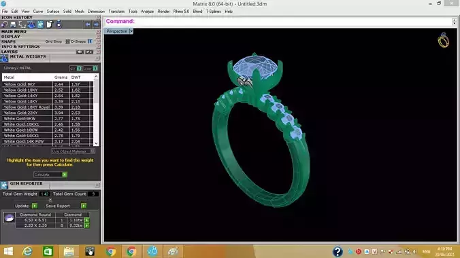The image size is (460, 258).
Task: Select the White Gold:9KW row
Action: tap(48, 119)
